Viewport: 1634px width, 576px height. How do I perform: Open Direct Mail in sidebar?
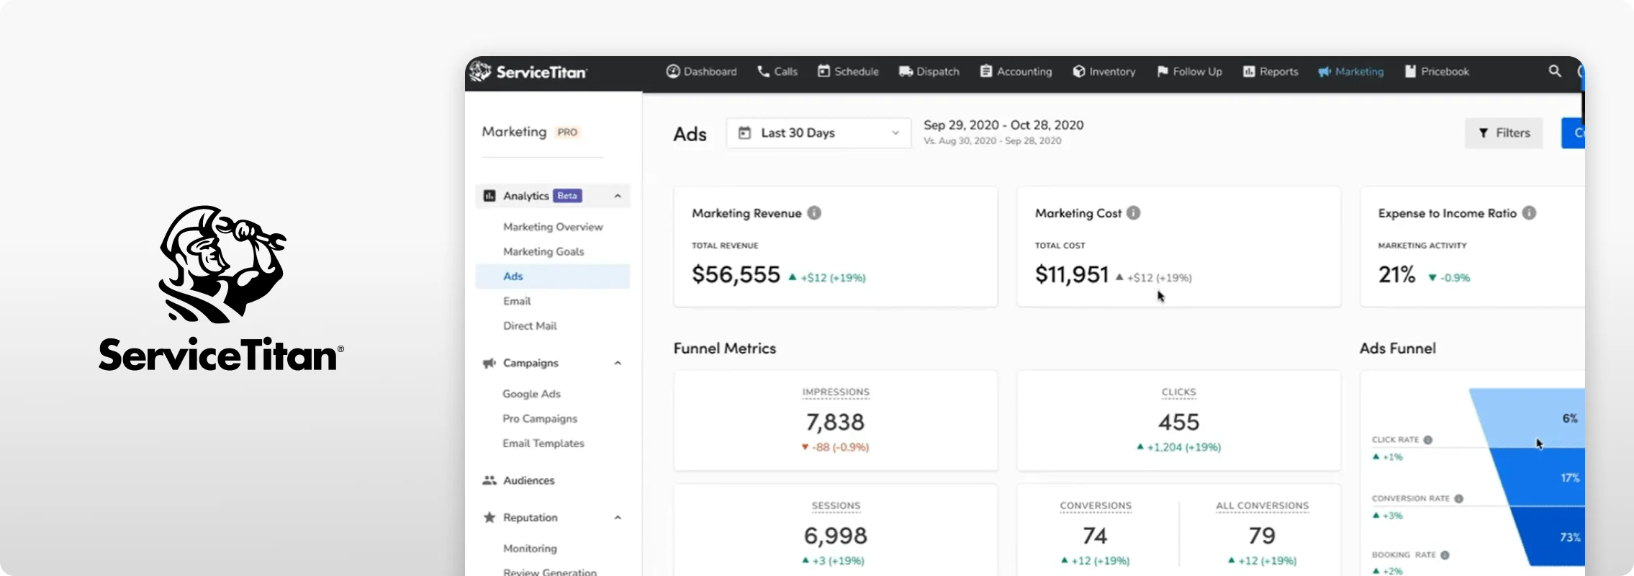tap(530, 325)
